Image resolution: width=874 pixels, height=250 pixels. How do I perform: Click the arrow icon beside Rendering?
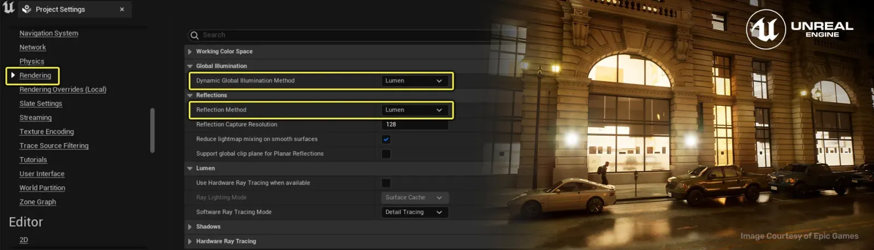pyautogui.click(x=13, y=75)
